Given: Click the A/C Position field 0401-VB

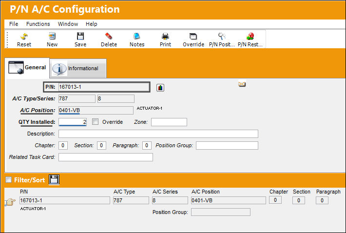Looking at the screenshot, I should tap(96, 110).
